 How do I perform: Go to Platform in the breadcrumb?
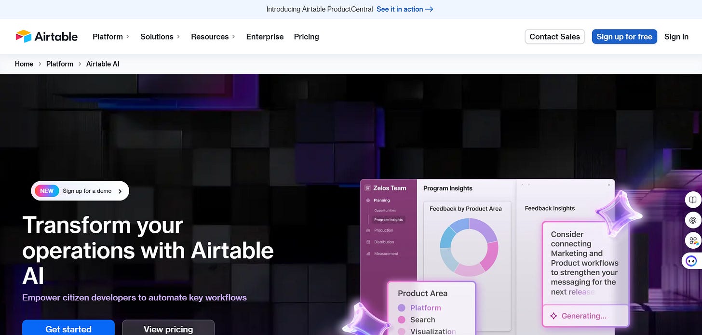tap(60, 64)
